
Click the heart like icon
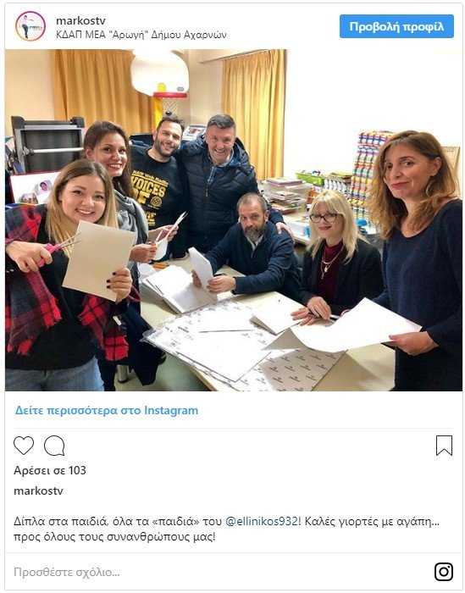point(24,445)
